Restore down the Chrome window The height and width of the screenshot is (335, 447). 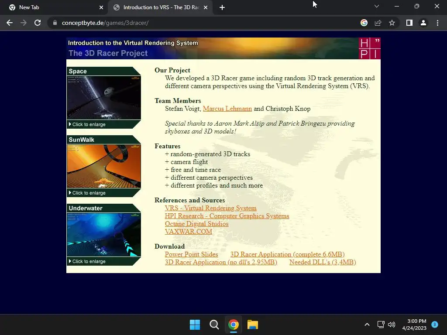(x=417, y=6)
